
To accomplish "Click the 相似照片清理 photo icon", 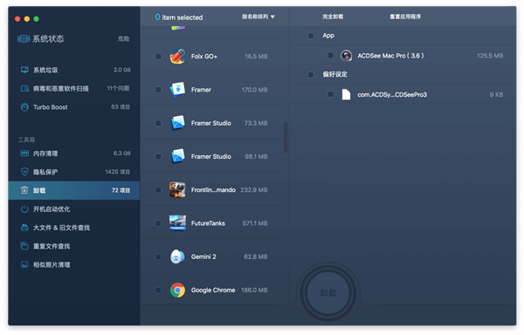I will coord(24,264).
